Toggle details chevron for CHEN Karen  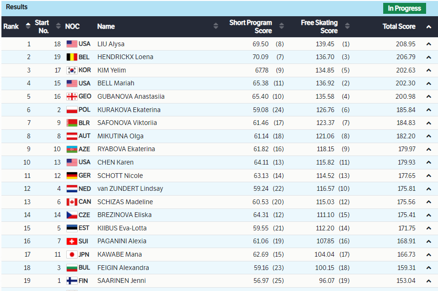click(428, 163)
